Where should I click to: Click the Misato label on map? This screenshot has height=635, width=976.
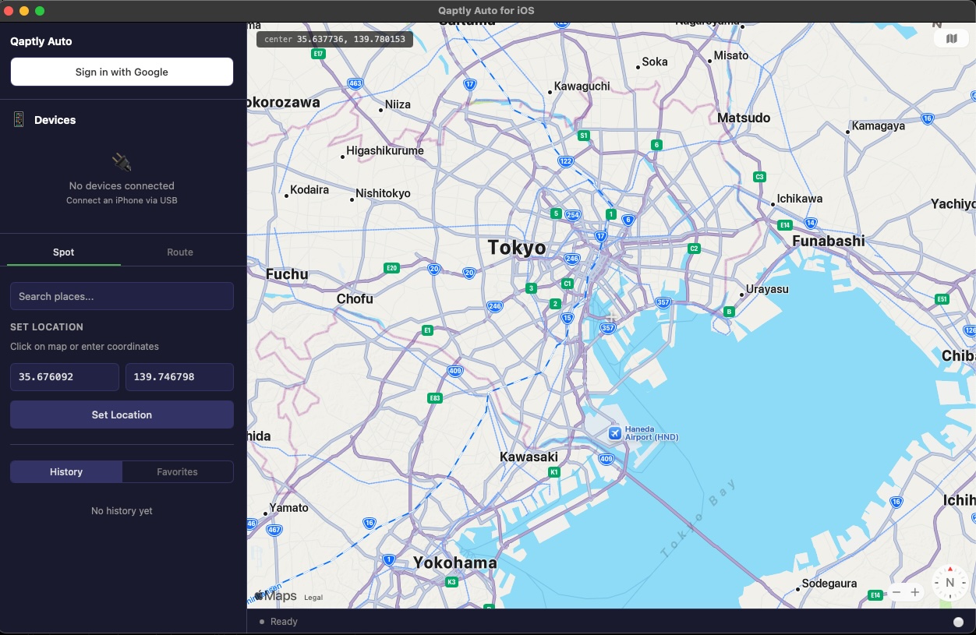point(731,55)
